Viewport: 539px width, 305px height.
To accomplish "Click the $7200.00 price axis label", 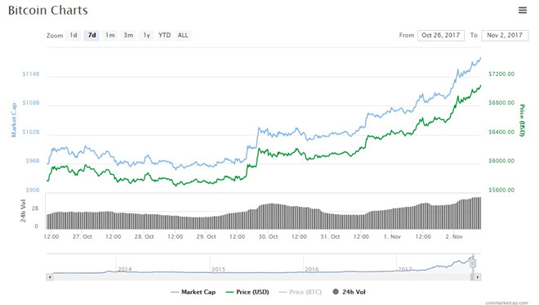I will tap(501, 74).
